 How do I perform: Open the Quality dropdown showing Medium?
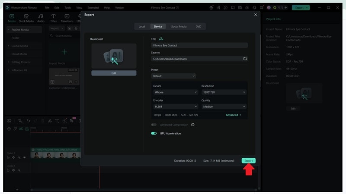pos(224,106)
